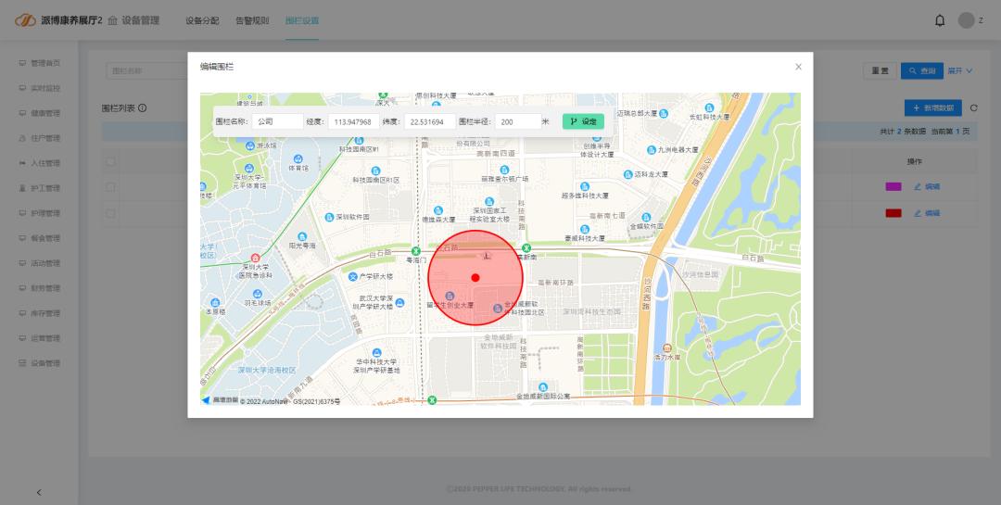Viewport: 1001px width, 505px height.
Task: Click the 迈科龙大厦 map marker icon
Action: tap(628, 174)
